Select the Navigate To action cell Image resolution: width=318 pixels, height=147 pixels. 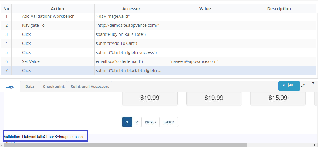click(58, 25)
